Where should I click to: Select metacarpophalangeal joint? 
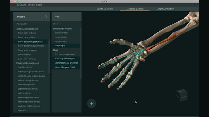click(x=66, y=58)
